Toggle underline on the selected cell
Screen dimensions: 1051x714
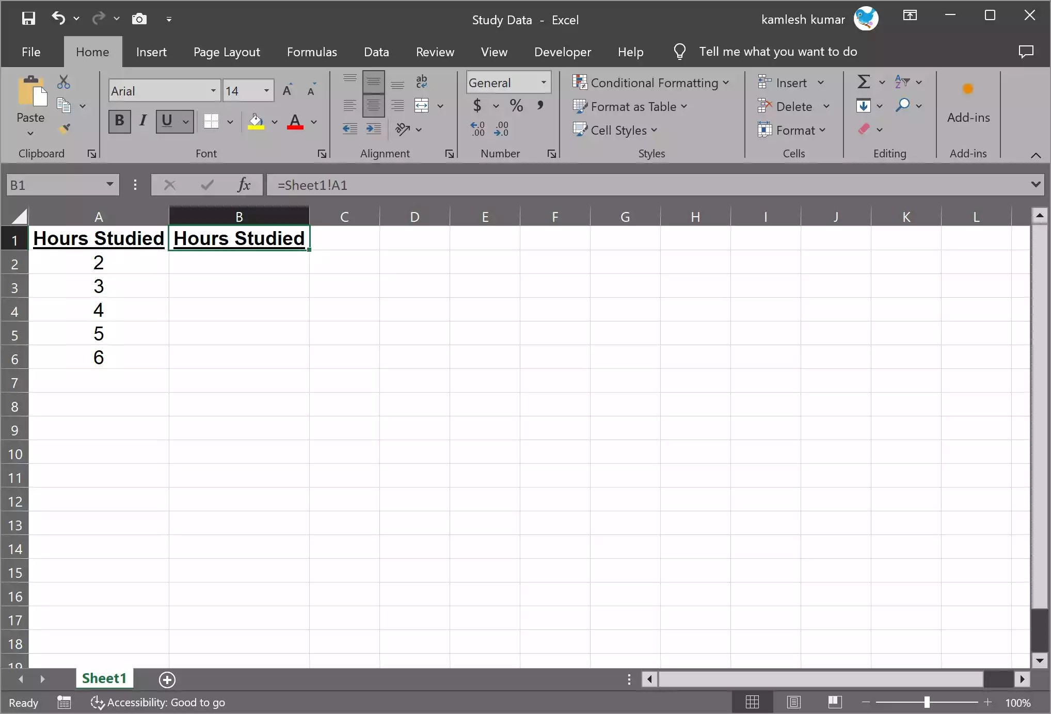(x=166, y=121)
